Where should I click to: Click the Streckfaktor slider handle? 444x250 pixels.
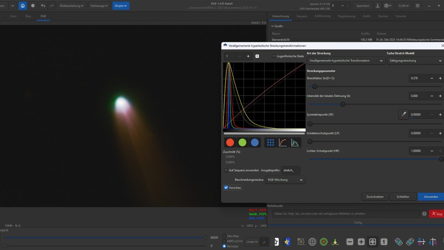pos(315,86)
